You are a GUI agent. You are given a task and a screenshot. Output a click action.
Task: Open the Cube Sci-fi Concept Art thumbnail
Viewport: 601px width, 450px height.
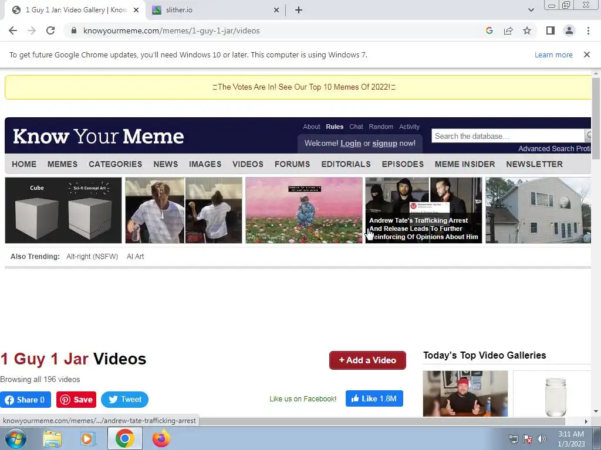63,210
